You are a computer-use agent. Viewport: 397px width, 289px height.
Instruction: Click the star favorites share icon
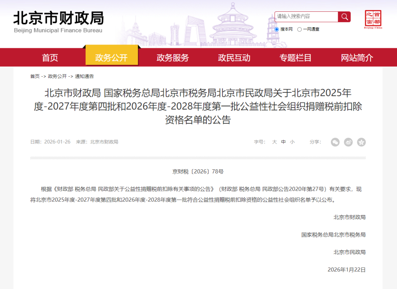(361, 142)
